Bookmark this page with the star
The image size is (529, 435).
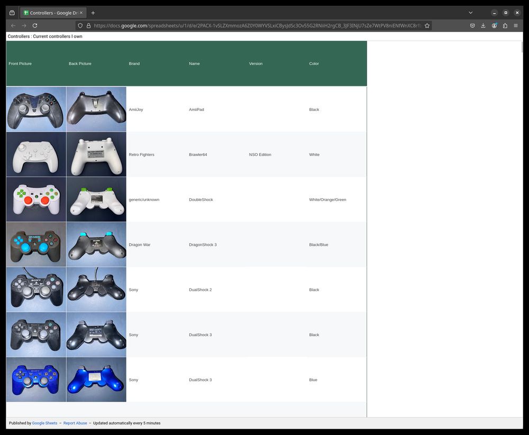click(427, 25)
